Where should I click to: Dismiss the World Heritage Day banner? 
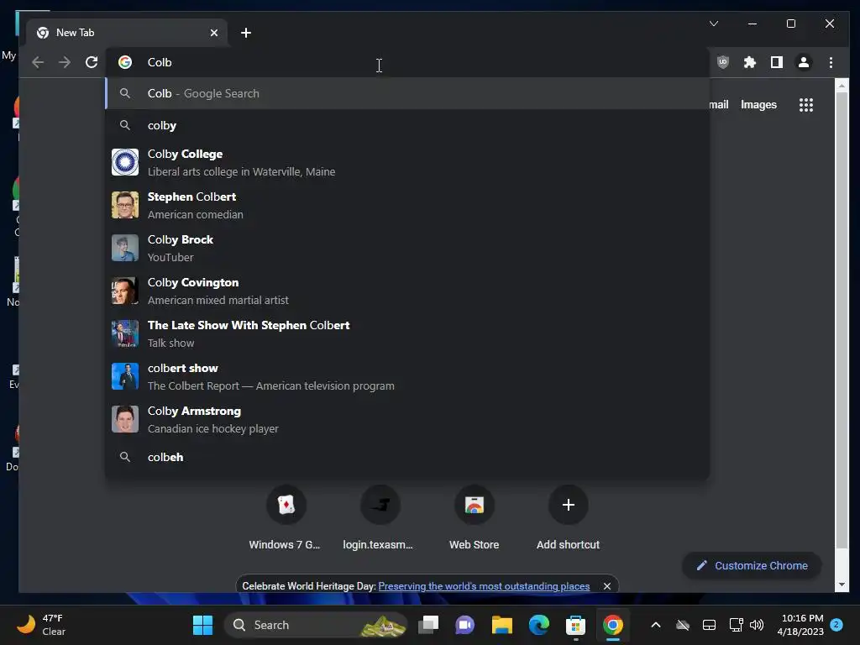[x=607, y=586]
